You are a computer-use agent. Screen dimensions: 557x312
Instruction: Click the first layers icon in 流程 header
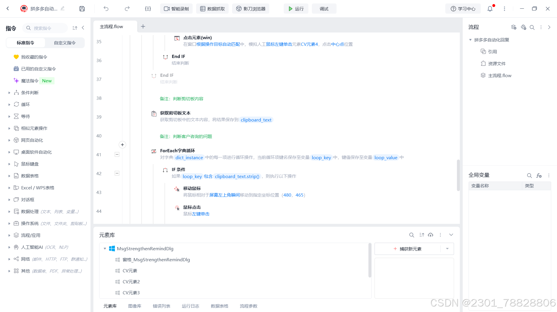click(x=514, y=27)
